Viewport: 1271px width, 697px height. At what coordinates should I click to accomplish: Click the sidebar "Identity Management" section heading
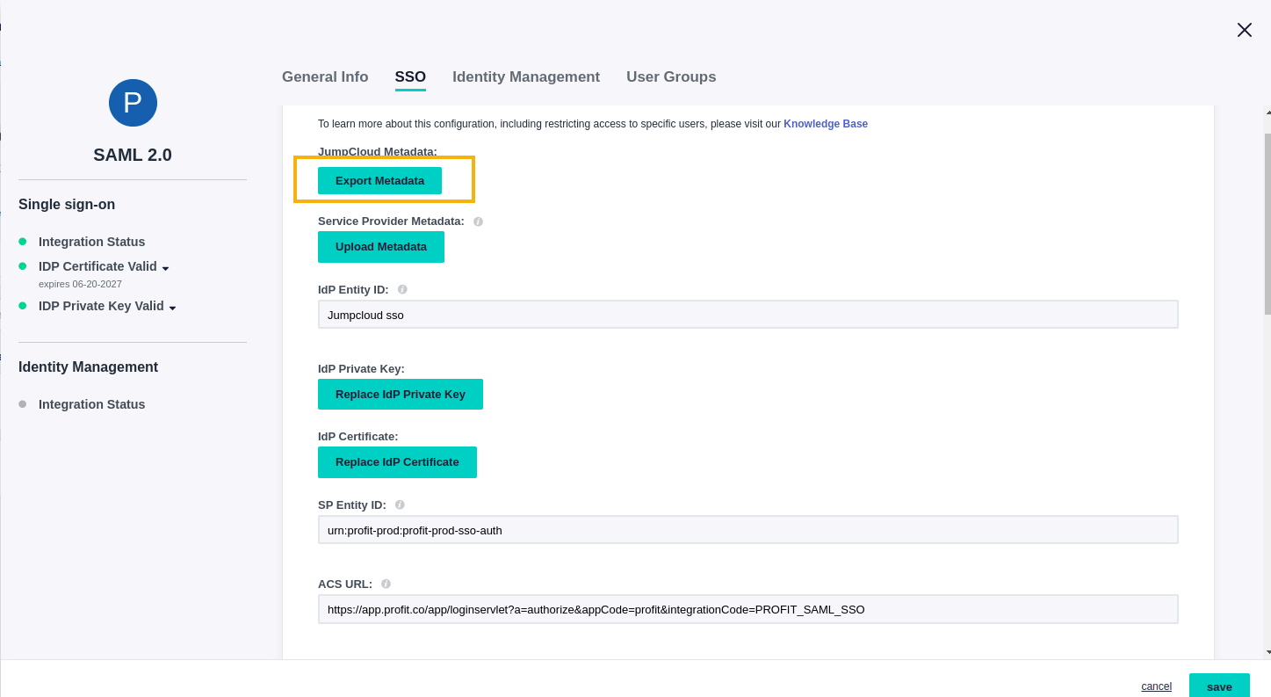pos(88,367)
